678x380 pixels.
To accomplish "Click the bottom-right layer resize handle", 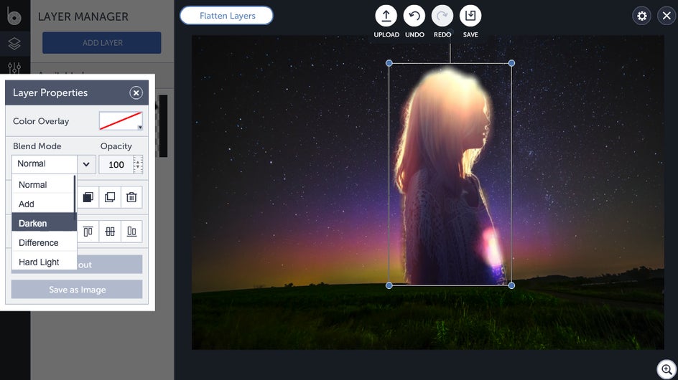I will point(511,285).
